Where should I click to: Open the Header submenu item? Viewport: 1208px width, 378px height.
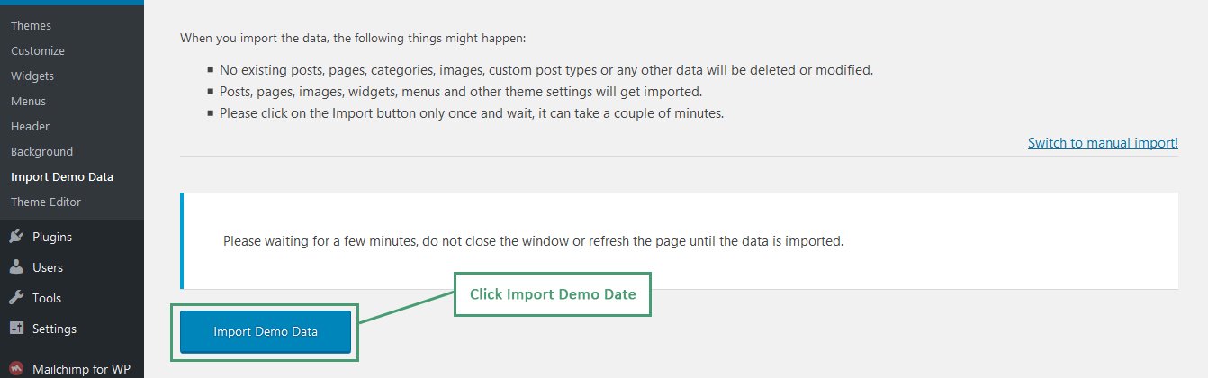30,126
